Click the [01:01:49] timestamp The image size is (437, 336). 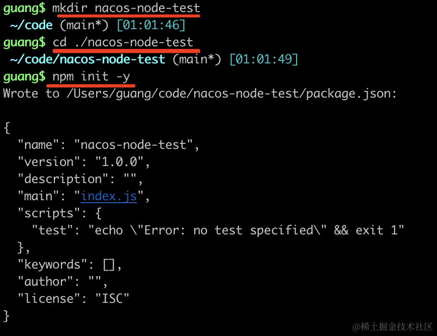[x=264, y=59]
